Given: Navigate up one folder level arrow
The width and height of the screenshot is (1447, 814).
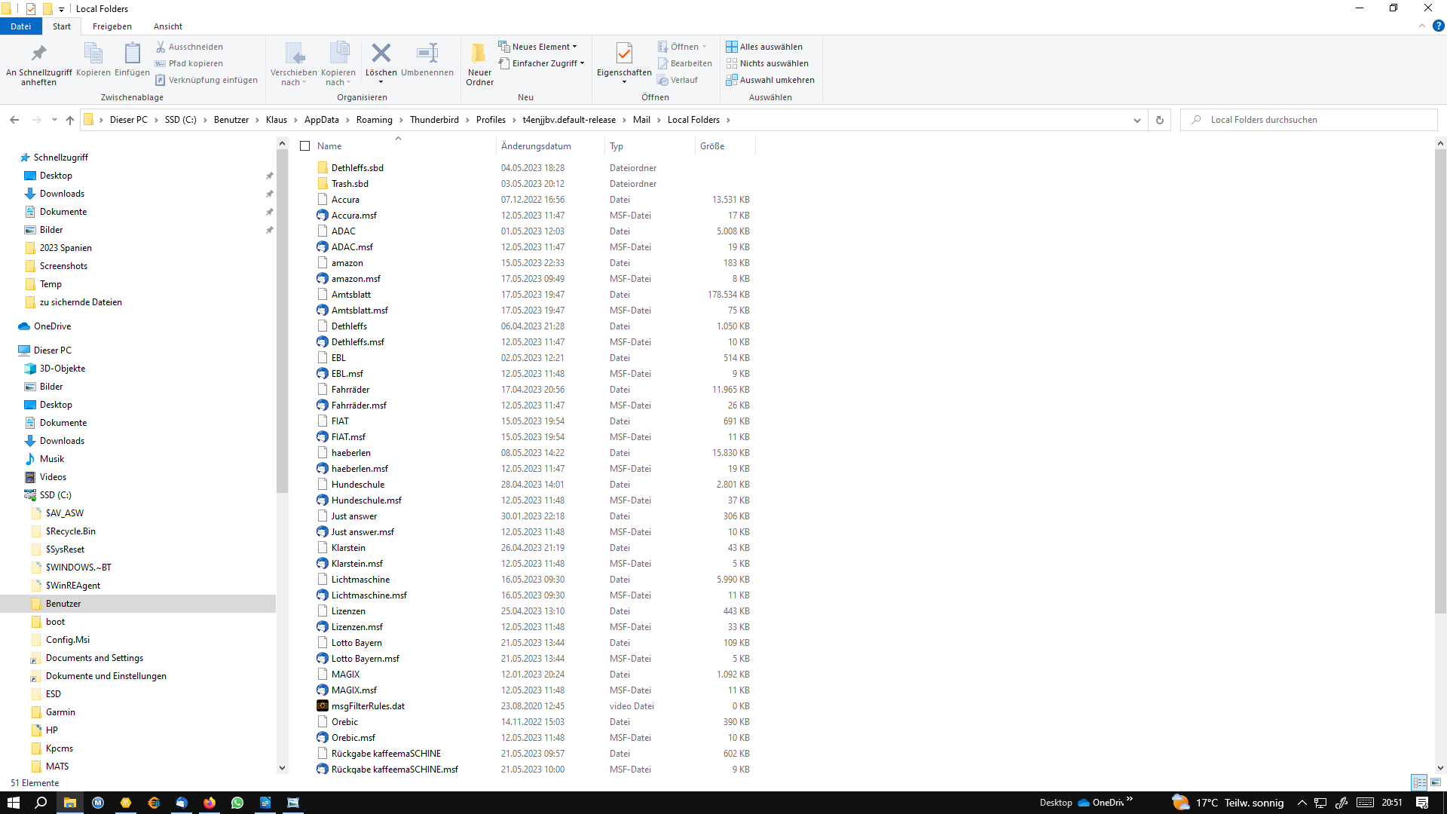Looking at the screenshot, I should (x=70, y=120).
